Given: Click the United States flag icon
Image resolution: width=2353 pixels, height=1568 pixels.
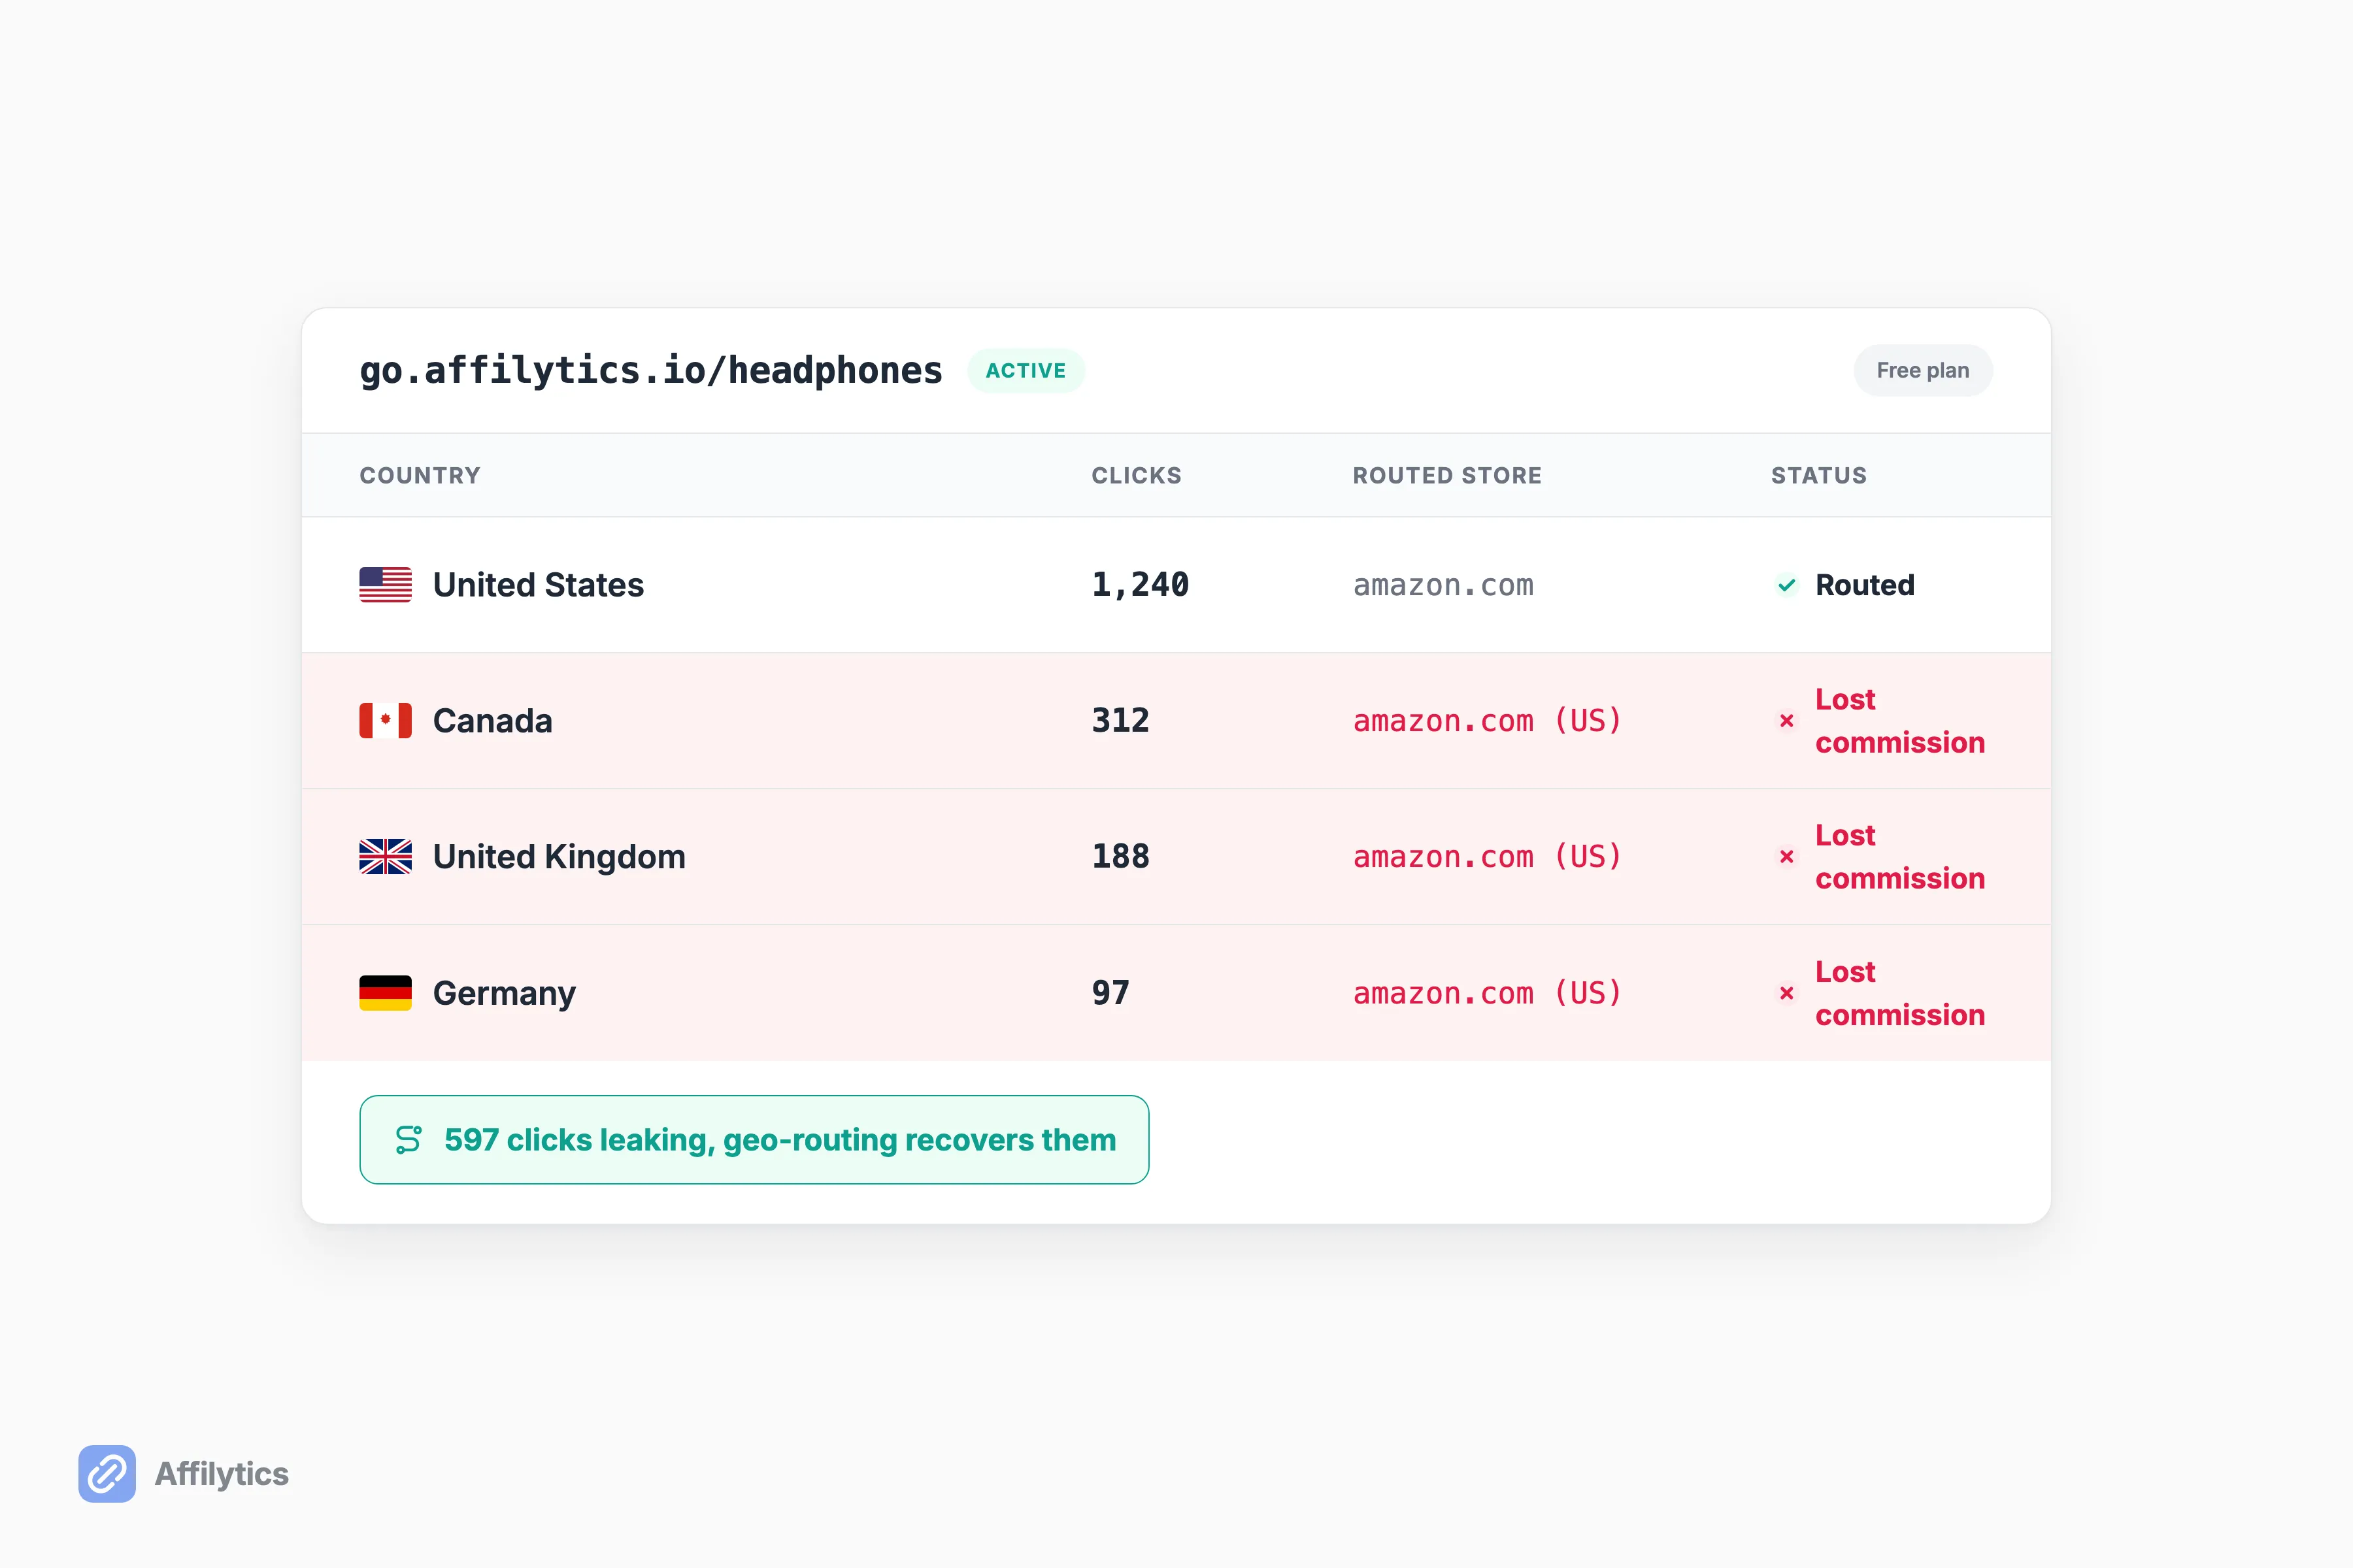Looking at the screenshot, I should pos(385,585).
